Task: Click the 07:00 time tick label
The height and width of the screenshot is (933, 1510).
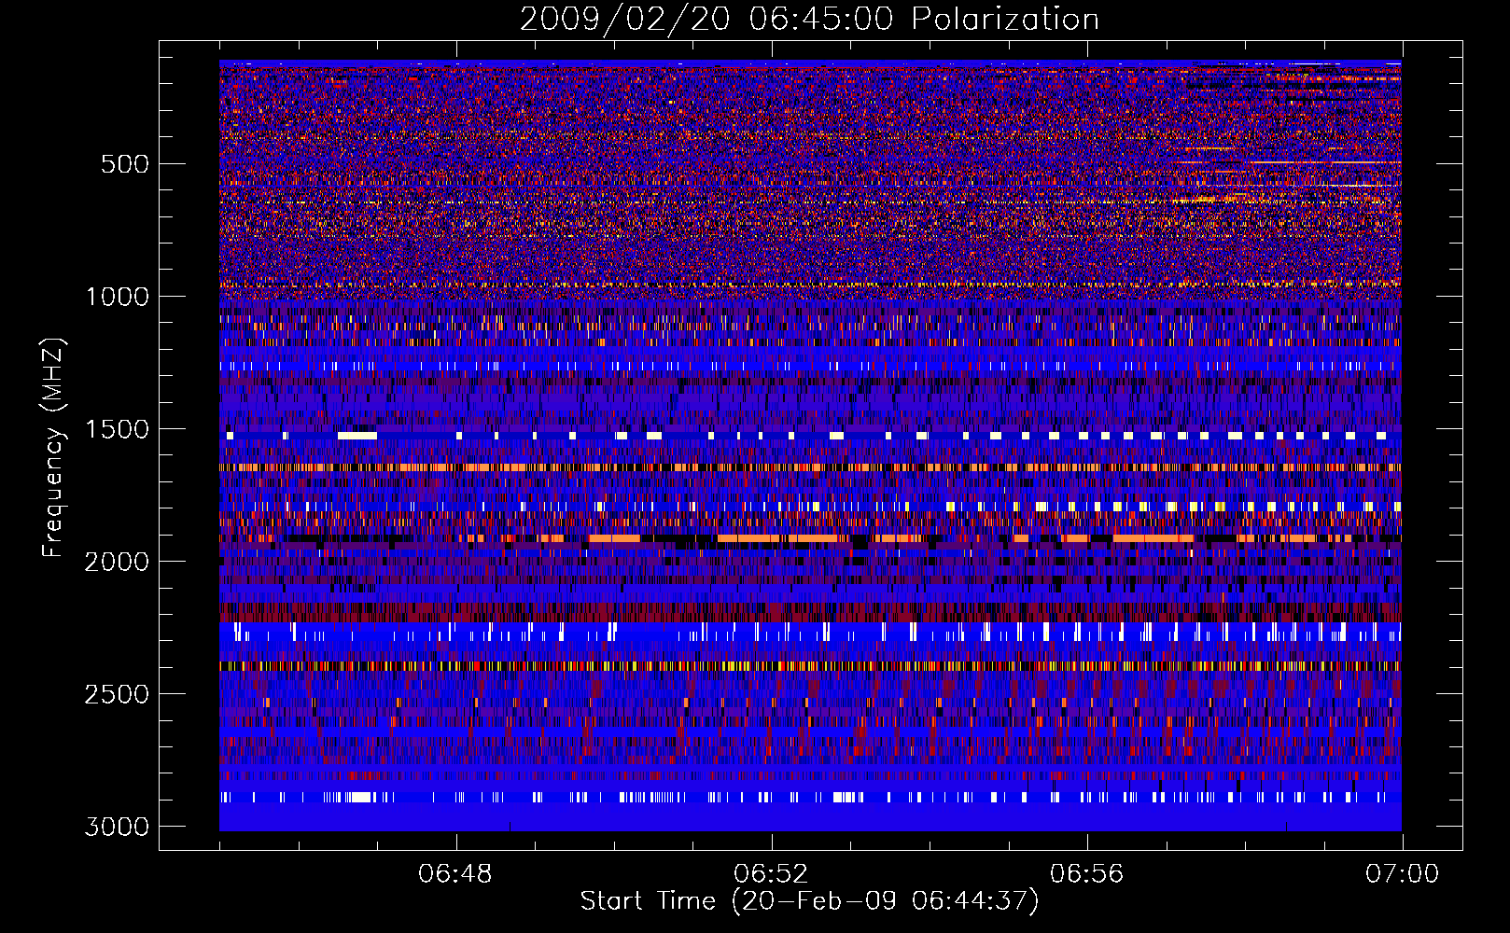Action: coord(1402,874)
